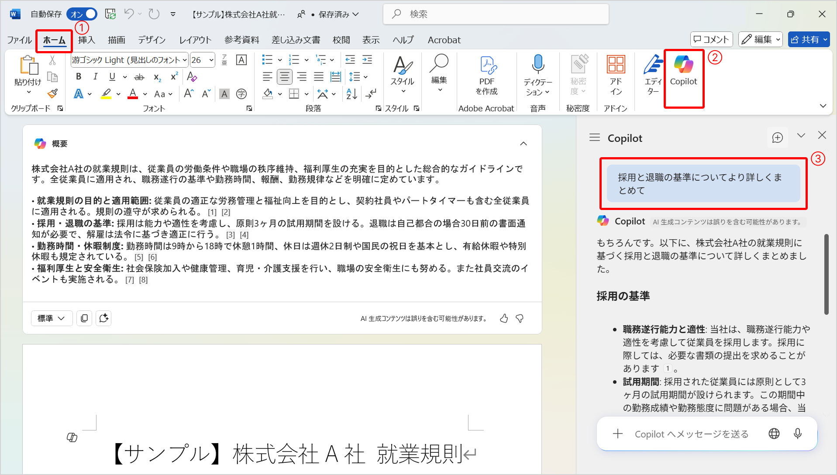Switch to the Acrobat tab

click(444, 40)
